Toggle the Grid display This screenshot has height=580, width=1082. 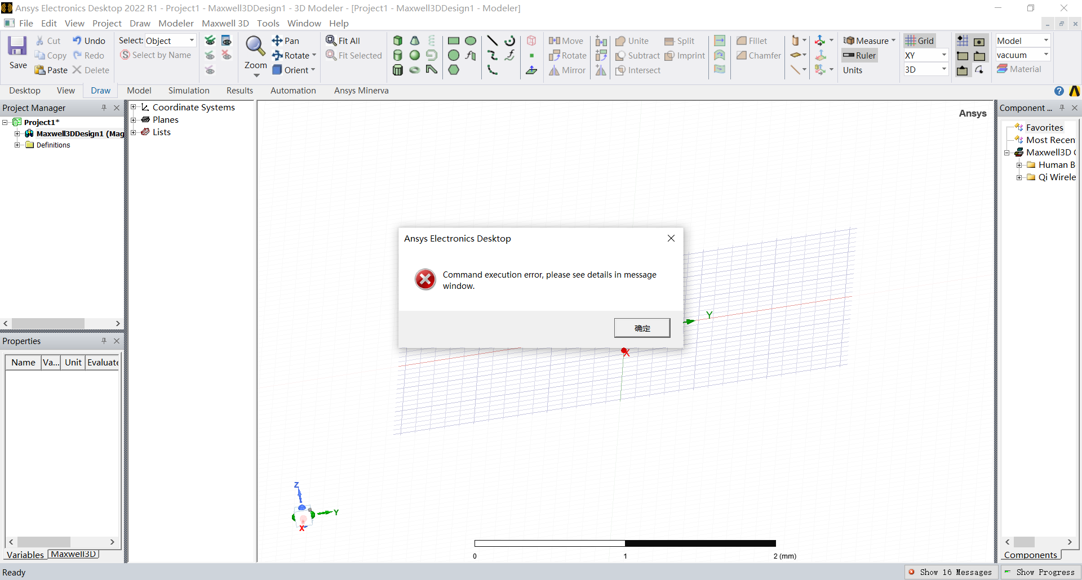920,41
